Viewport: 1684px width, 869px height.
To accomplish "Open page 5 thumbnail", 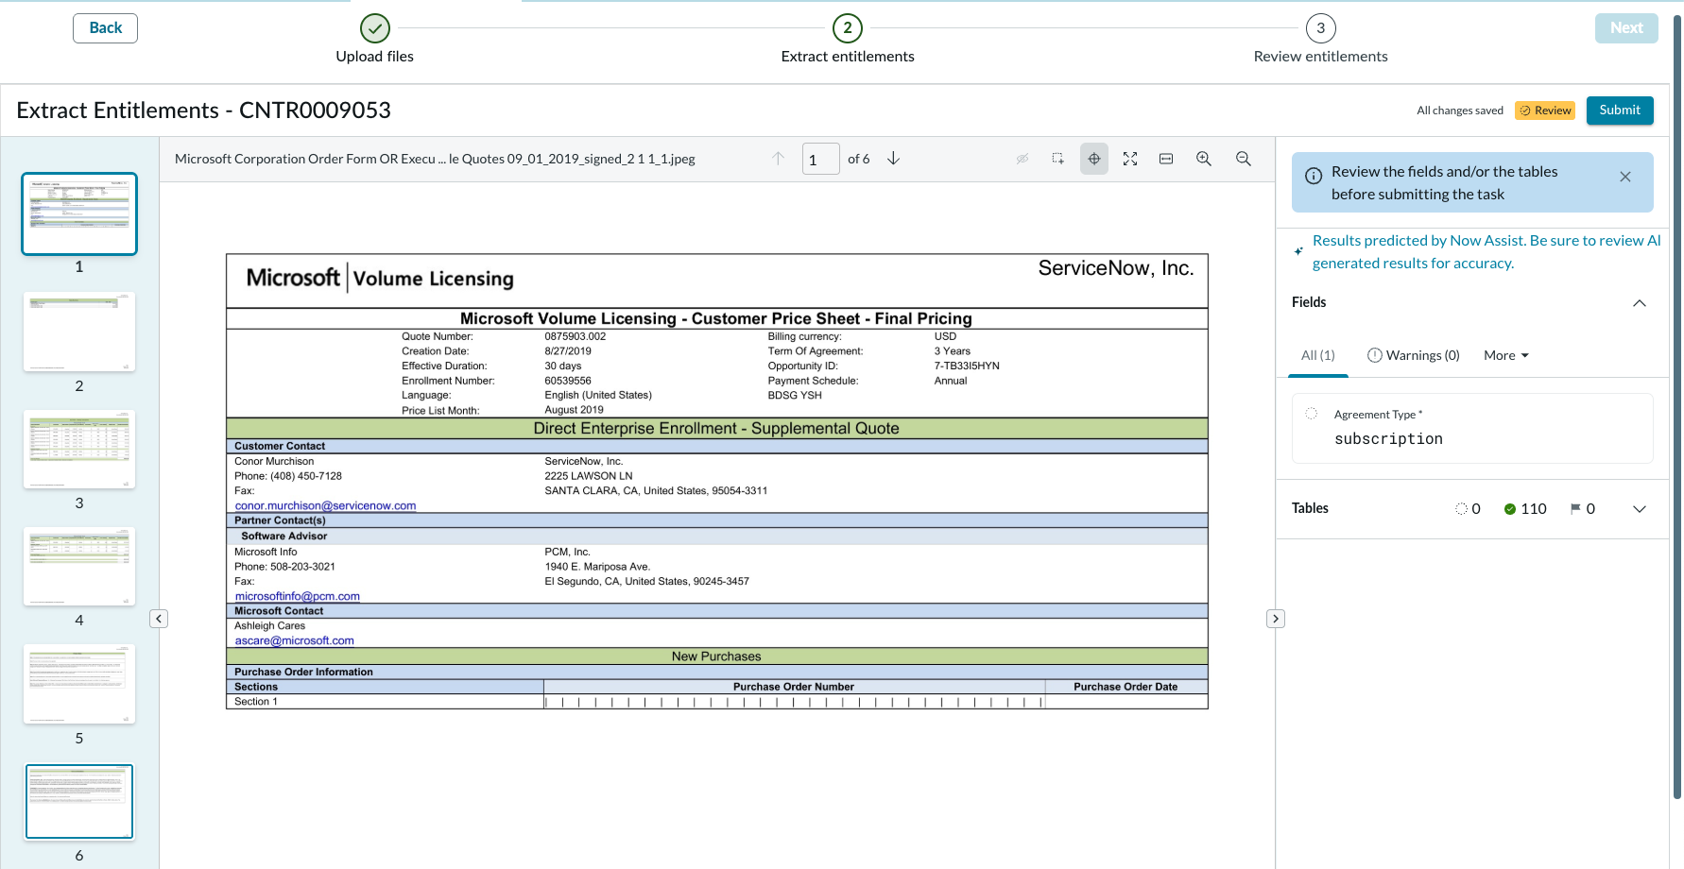I will (x=79, y=684).
